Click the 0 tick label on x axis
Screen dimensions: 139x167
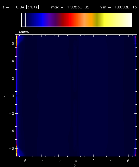point(76,161)
